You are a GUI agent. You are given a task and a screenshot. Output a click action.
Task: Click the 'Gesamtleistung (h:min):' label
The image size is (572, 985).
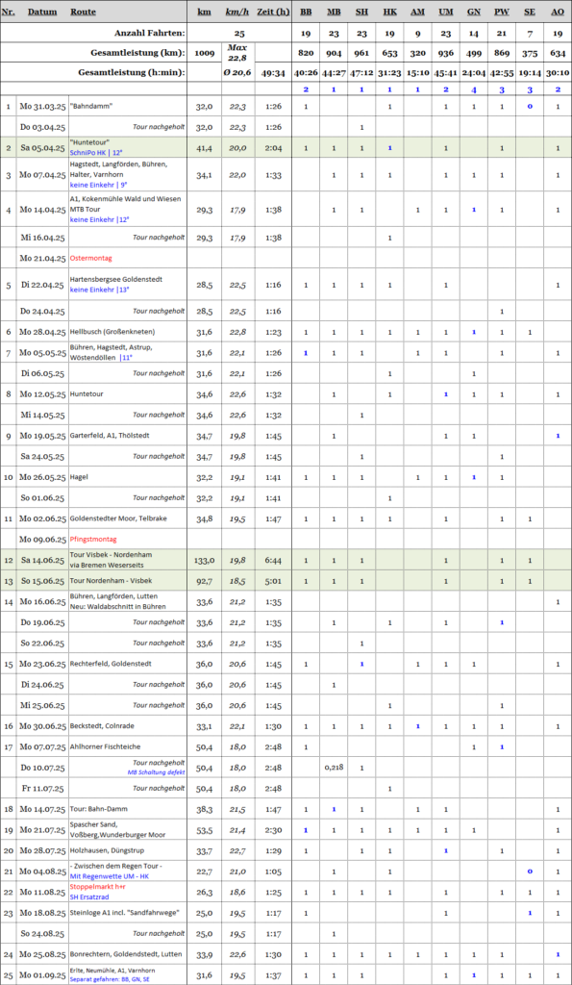pos(132,72)
